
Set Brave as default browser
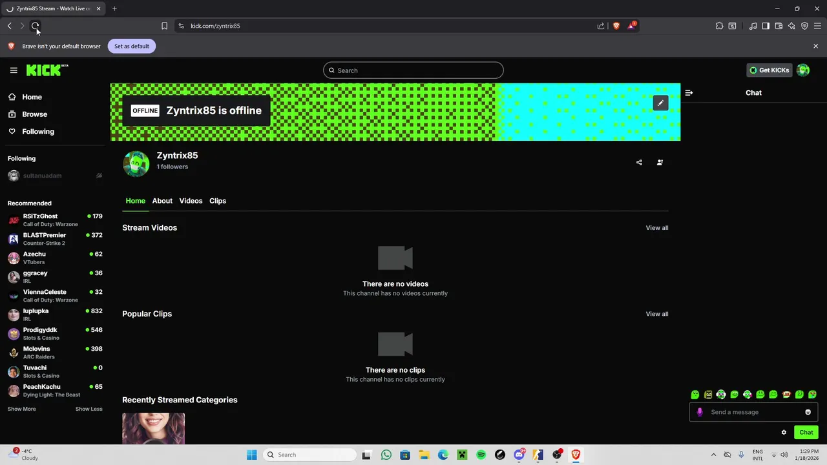pyautogui.click(x=132, y=46)
